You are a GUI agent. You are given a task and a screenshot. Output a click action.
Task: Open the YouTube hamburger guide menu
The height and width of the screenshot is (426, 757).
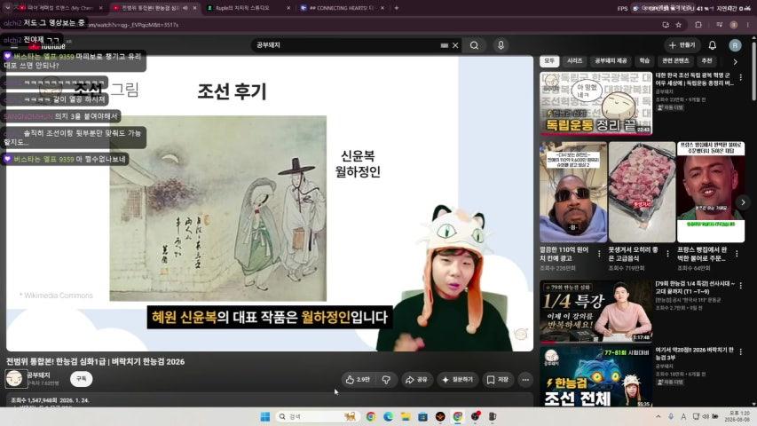click(14, 46)
